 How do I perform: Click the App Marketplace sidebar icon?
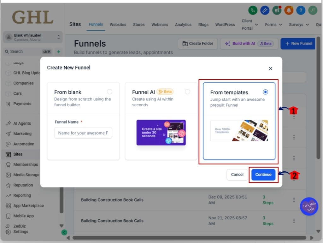pos(28,205)
